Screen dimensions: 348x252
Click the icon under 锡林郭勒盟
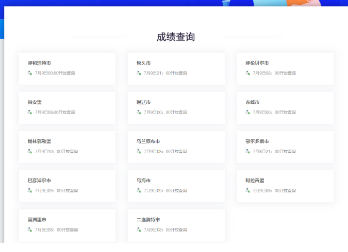[x=30, y=151]
